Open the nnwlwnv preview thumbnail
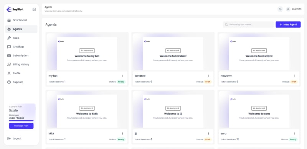The height and width of the screenshot is (149, 307). coord(259,52)
